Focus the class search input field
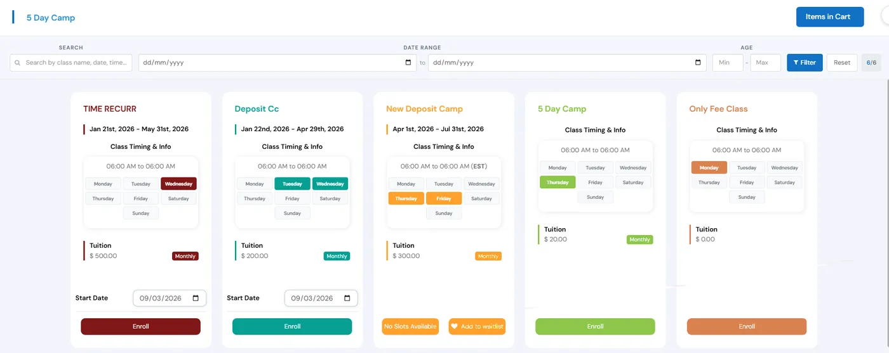Screen dimensions: 889x353 coord(71,63)
